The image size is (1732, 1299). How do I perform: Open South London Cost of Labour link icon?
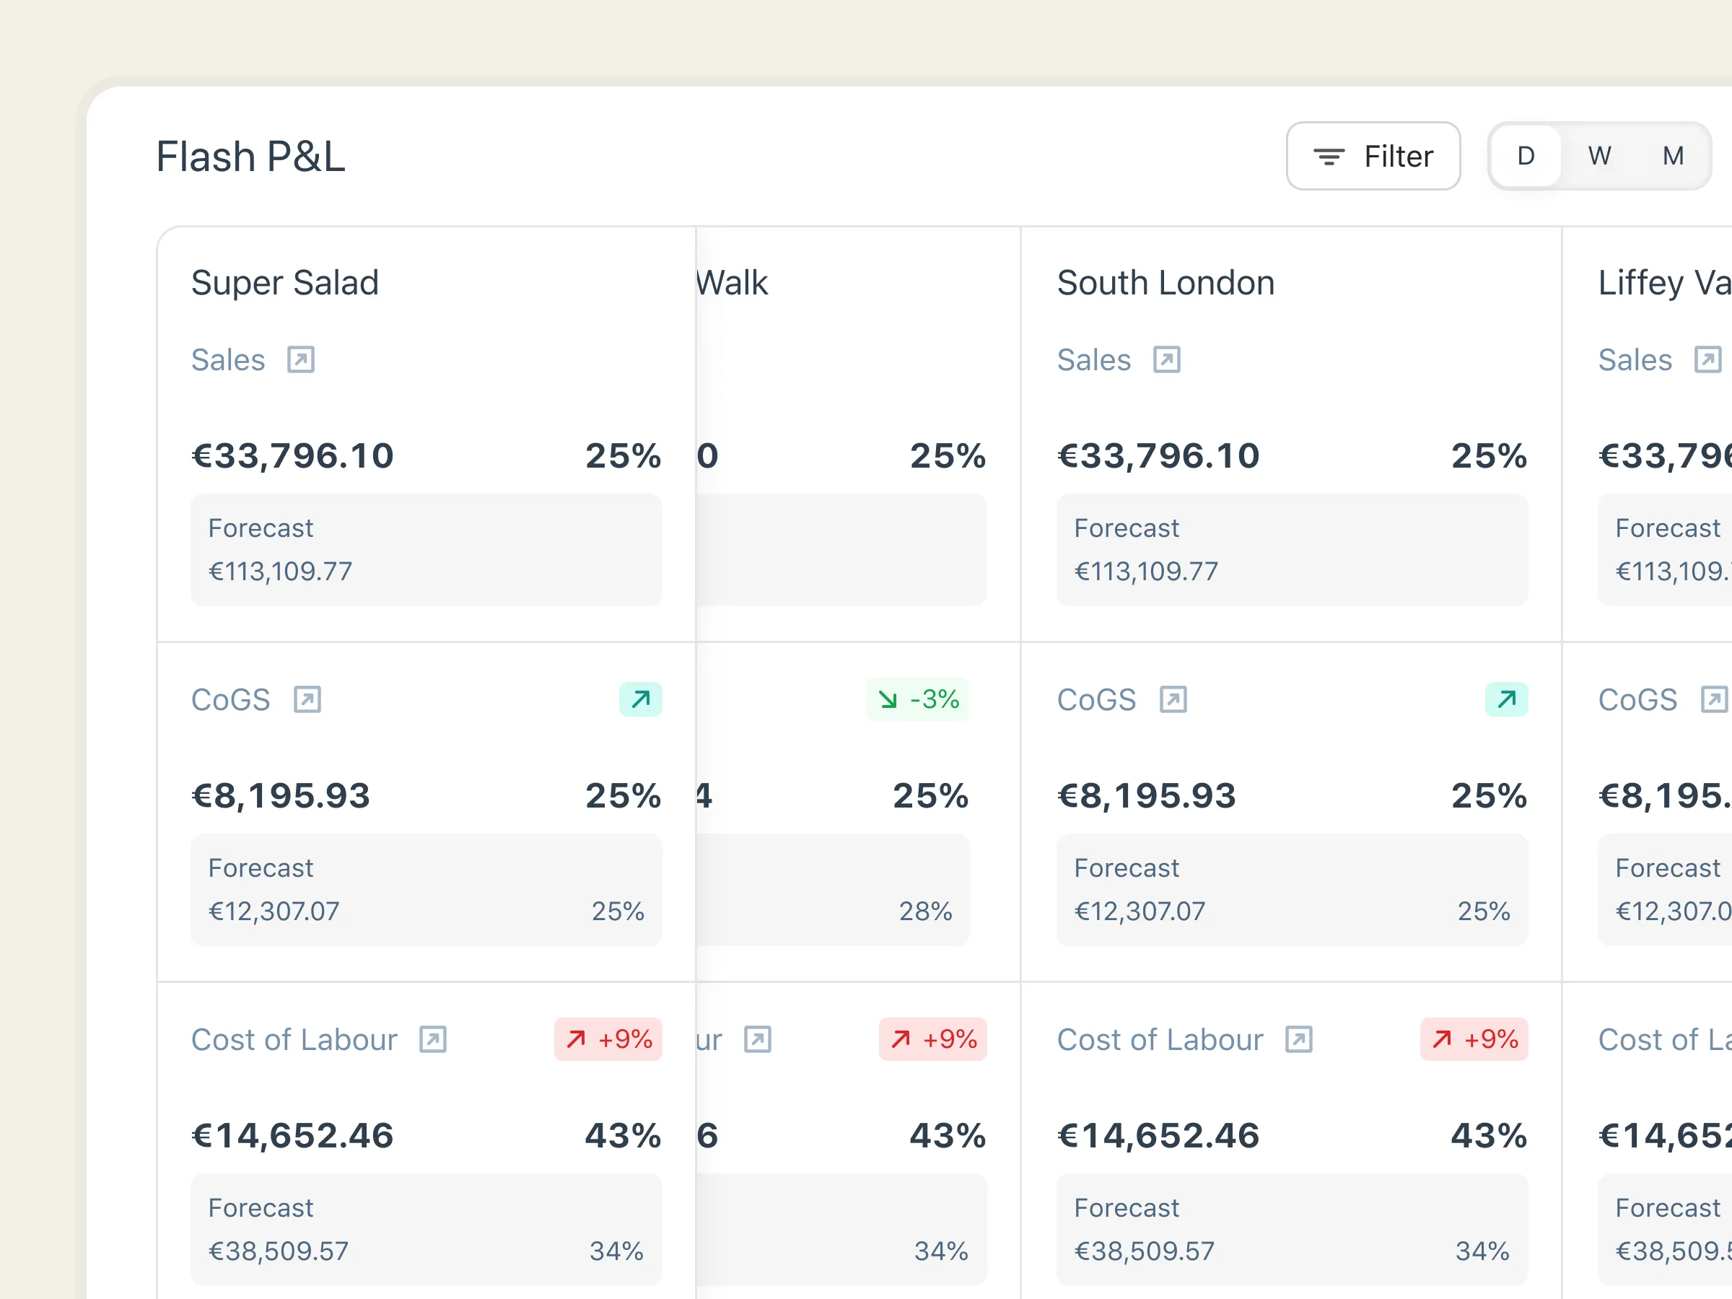(x=1299, y=1040)
